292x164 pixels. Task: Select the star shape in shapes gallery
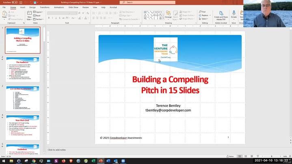pos(160,18)
